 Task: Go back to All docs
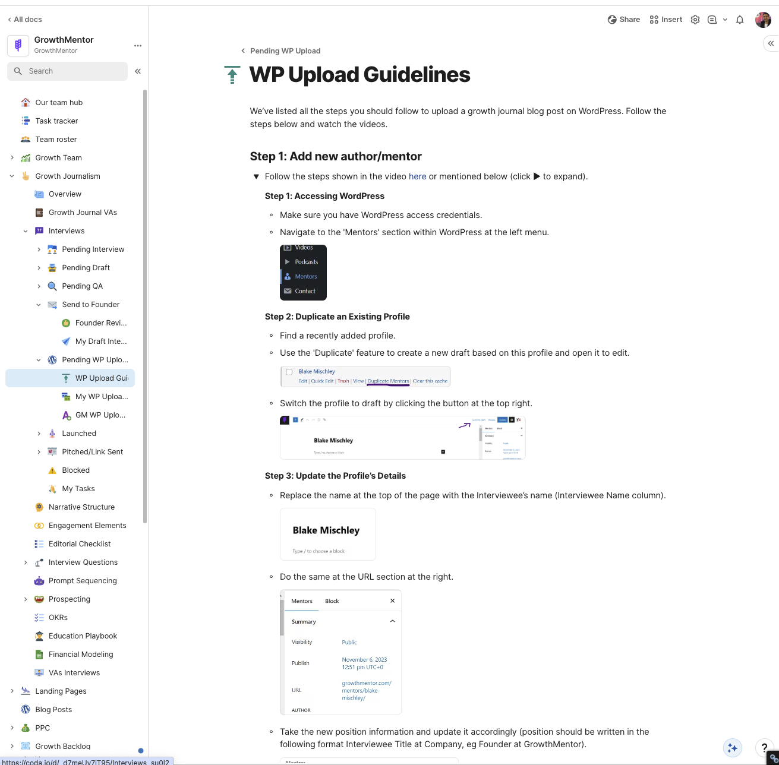[25, 20]
